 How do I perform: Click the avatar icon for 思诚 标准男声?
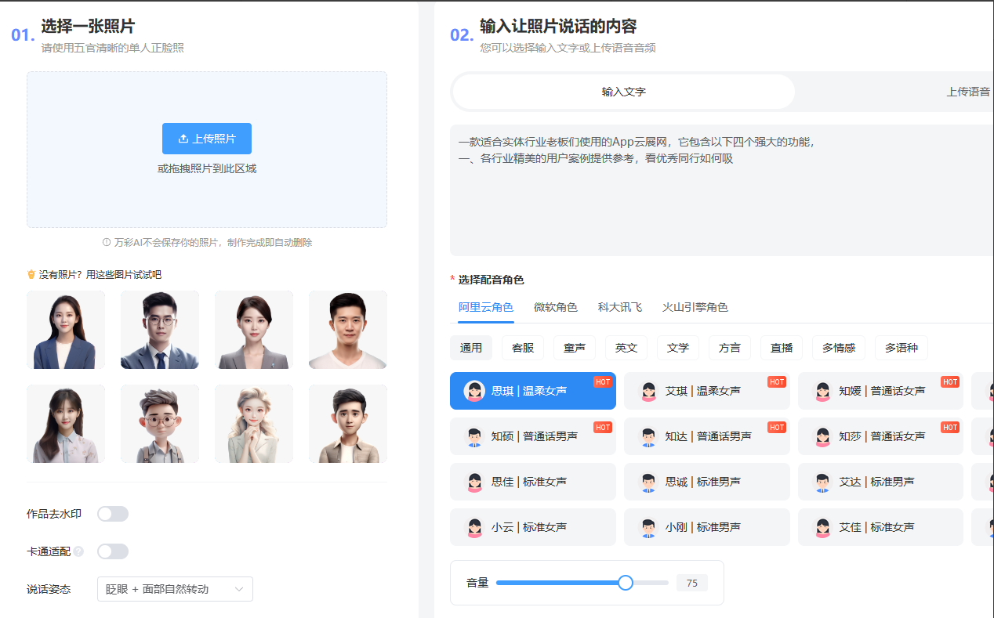[648, 482]
